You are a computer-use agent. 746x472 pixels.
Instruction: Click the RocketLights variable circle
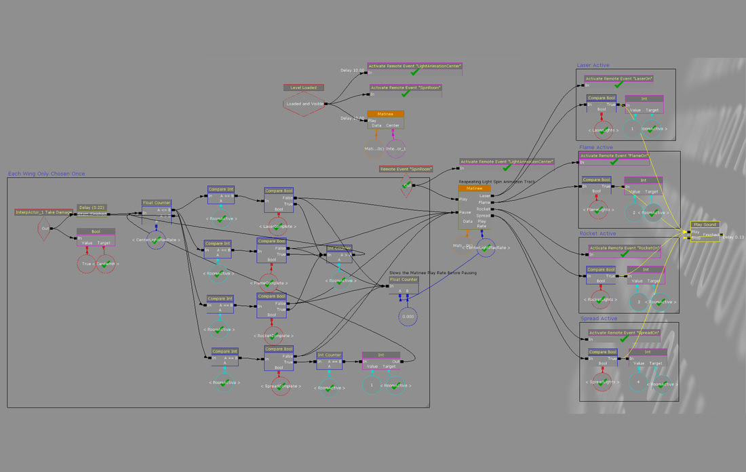point(600,300)
